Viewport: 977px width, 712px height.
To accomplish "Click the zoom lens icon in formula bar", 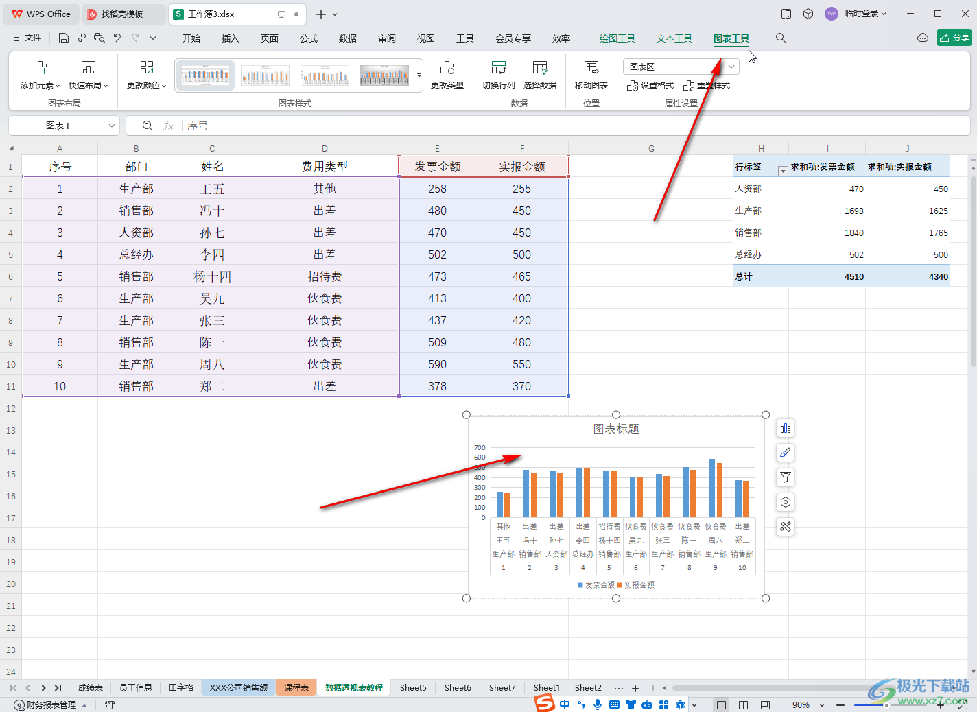I will pos(148,126).
